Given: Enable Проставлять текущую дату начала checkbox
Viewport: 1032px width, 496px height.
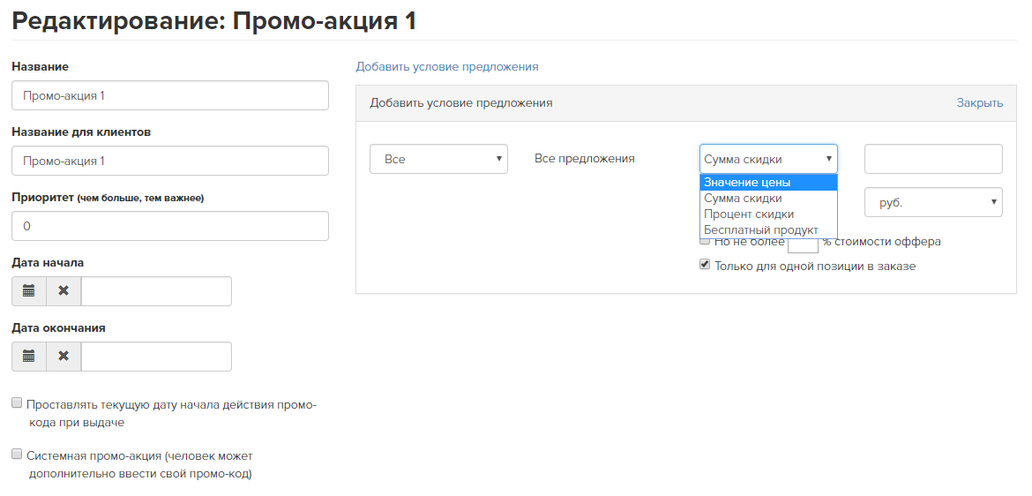Looking at the screenshot, I should (x=17, y=403).
